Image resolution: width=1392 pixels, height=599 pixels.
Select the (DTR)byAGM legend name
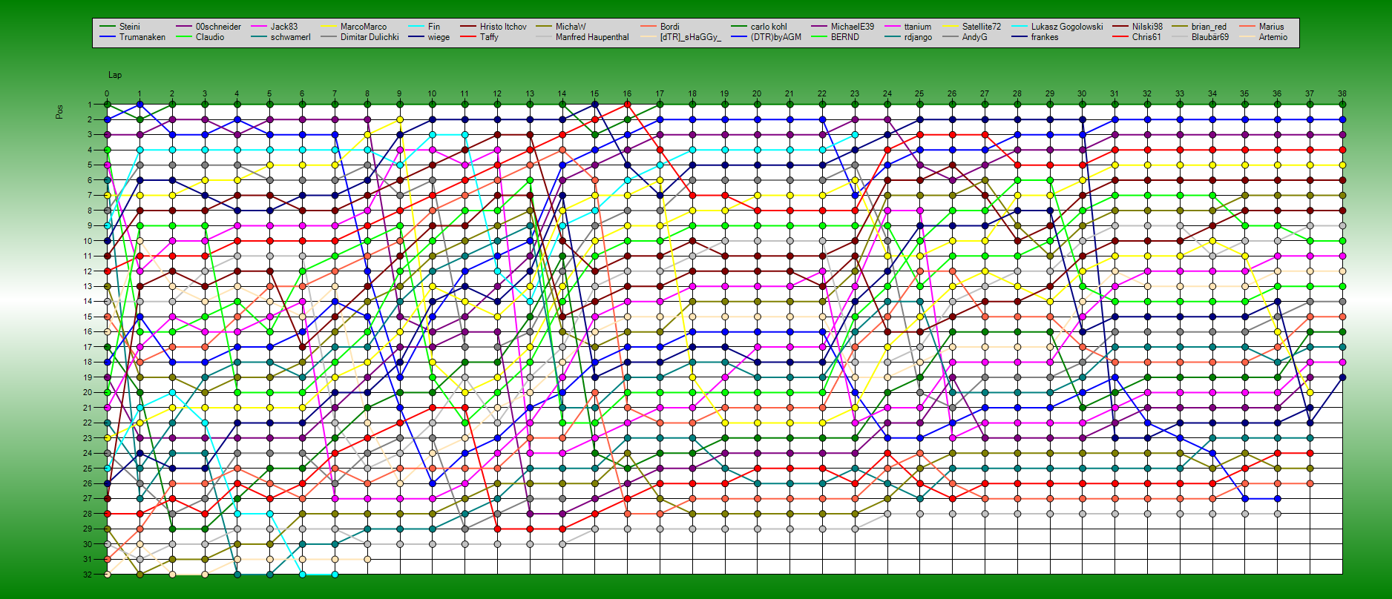776,37
